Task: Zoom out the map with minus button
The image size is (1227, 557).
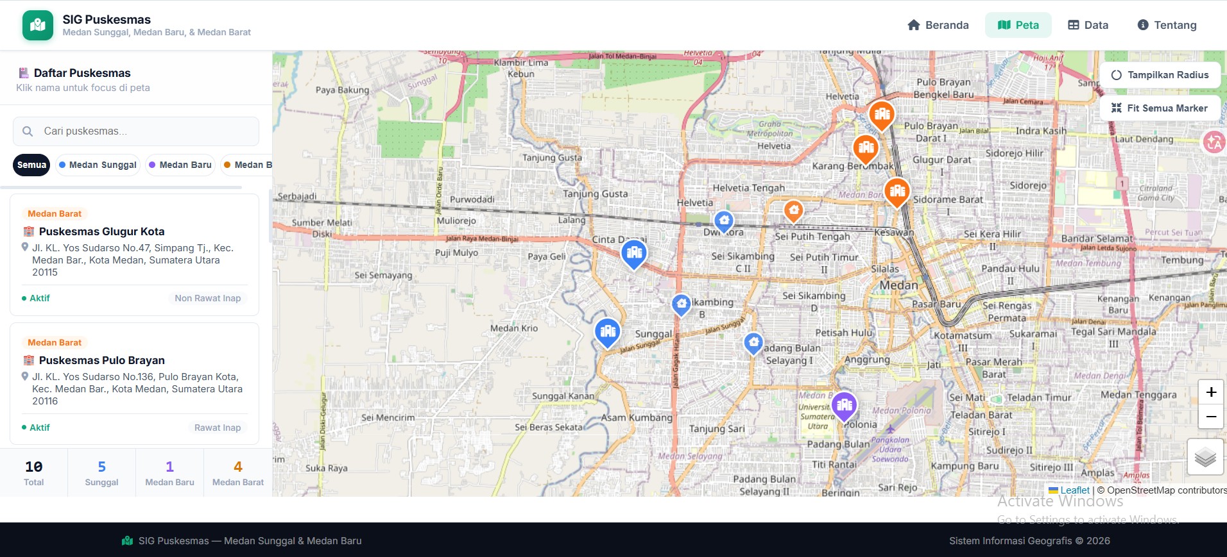Action: point(1211,417)
